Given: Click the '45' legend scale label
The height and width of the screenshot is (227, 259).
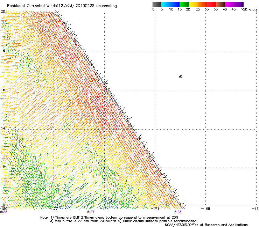Looking at the screenshot, I should point(233,9).
